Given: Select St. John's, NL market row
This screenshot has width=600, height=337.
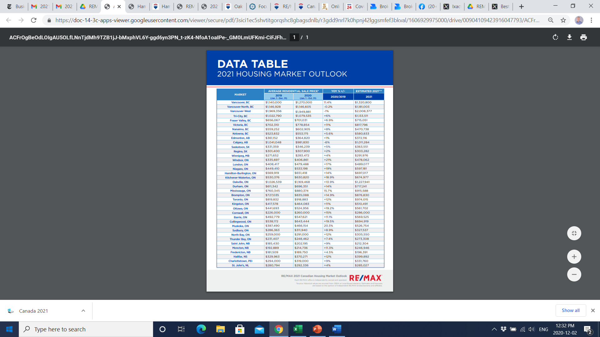Looking at the screenshot, I should (x=300, y=265).
